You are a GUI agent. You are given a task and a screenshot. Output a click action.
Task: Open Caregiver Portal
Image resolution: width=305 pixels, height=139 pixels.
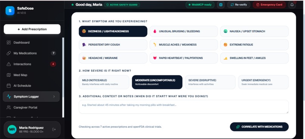(x=31, y=107)
